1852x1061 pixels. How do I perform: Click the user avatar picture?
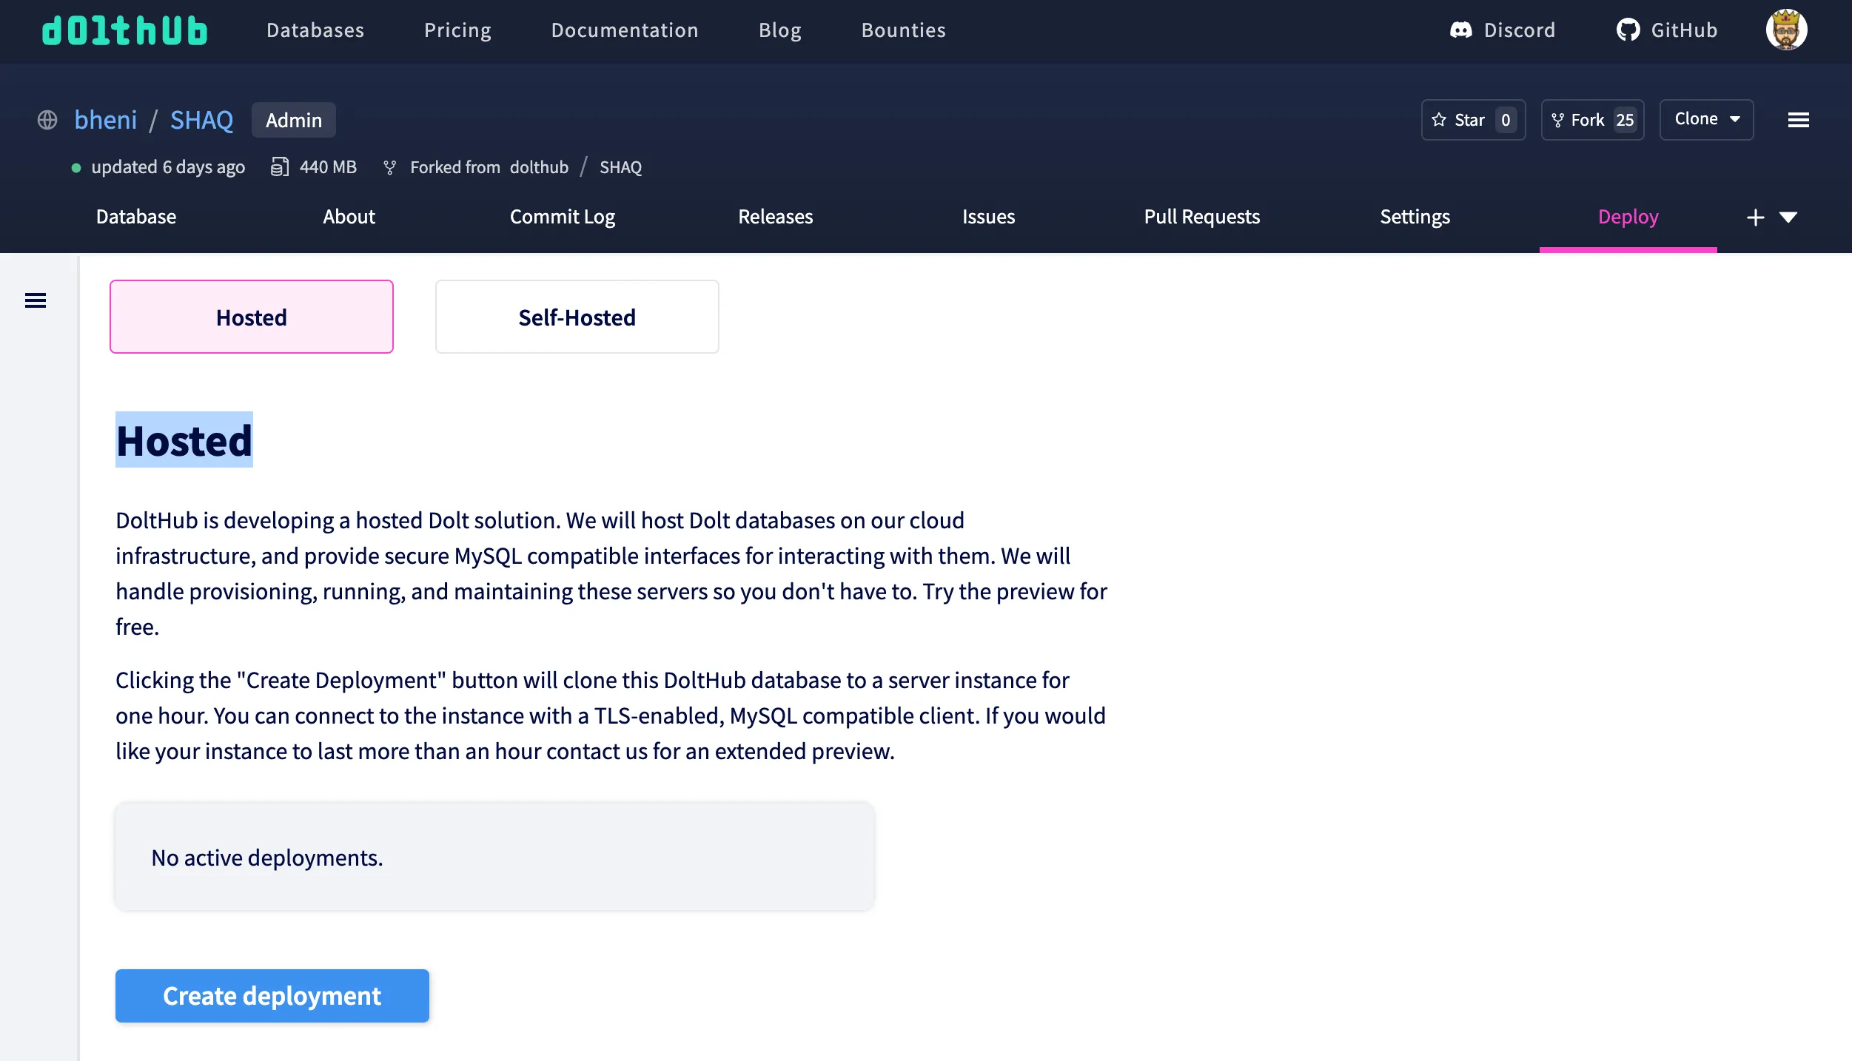pyautogui.click(x=1785, y=30)
